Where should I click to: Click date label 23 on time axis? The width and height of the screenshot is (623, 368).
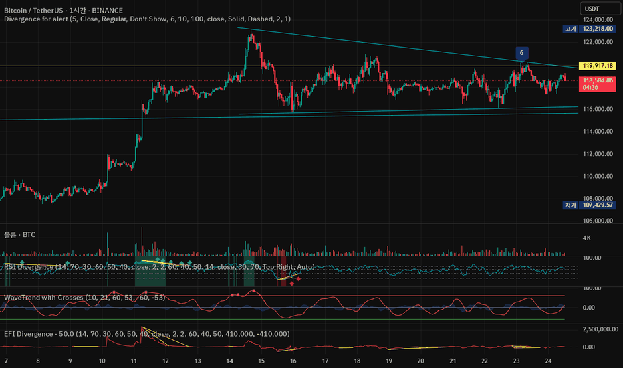(516, 361)
